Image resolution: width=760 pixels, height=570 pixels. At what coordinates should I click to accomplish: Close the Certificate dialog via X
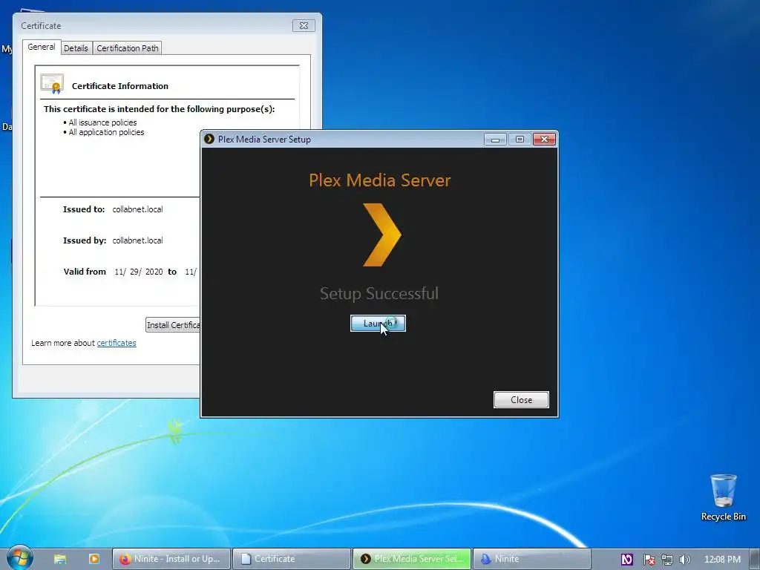[304, 26]
